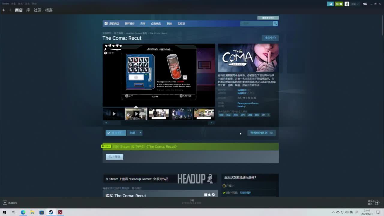Open the Windows notification center icon
The height and width of the screenshot is (216, 384).
click(378, 212)
